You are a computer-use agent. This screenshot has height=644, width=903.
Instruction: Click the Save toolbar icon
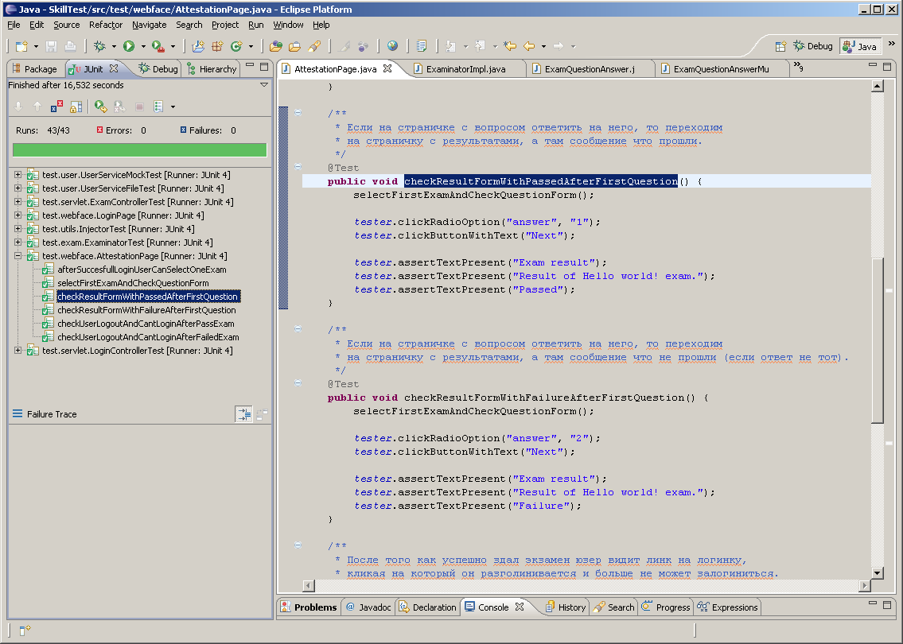tap(49, 45)
